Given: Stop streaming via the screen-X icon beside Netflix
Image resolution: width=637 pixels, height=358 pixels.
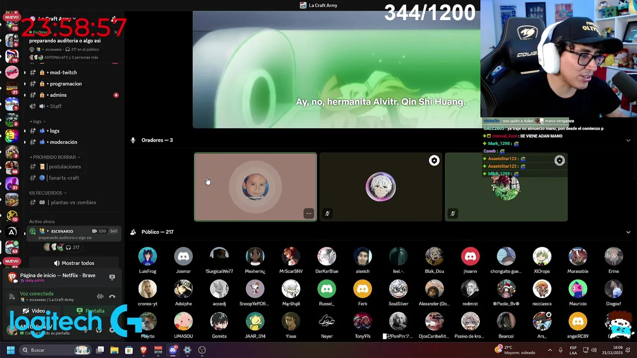Looking at the screenshot, I should pos(112,277).
